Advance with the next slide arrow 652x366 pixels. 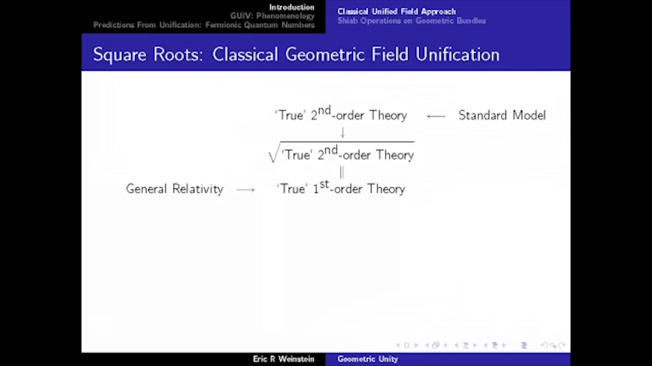tap(416, 345)
